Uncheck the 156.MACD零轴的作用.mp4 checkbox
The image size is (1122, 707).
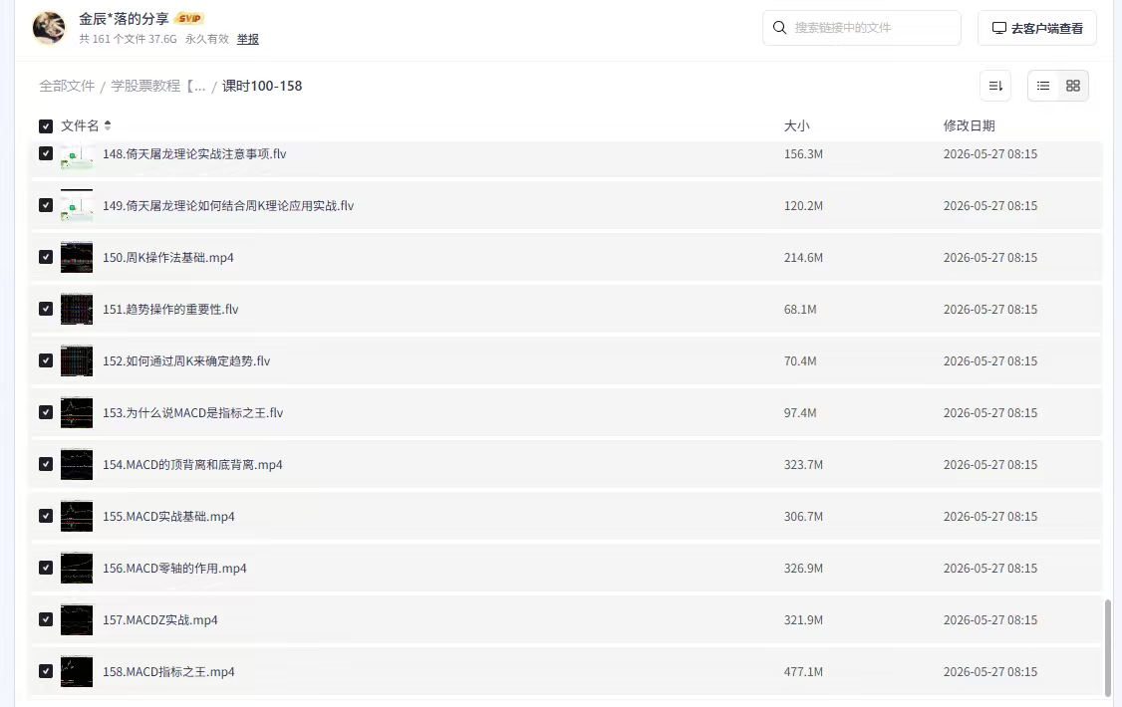click(x=46, y=568)
